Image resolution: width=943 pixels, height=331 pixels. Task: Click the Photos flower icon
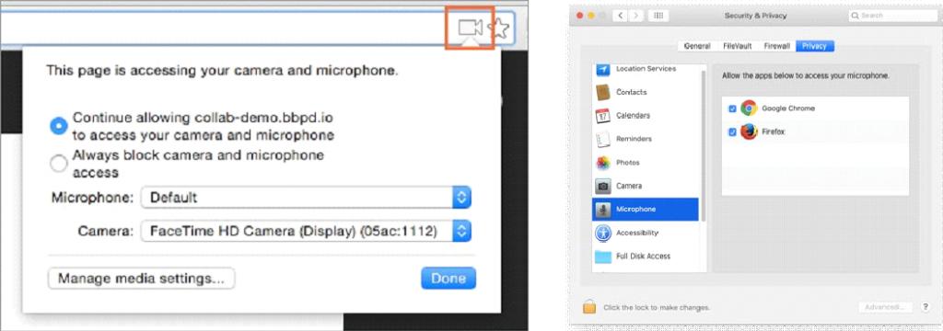pos(603,162)
